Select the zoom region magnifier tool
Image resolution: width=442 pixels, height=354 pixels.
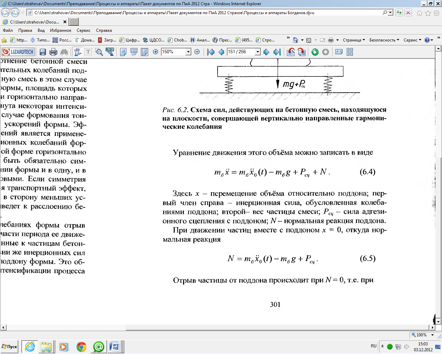coord(99,52)
